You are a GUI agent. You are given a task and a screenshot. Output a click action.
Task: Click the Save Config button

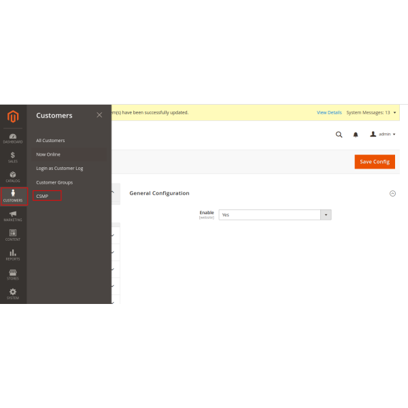375,162
